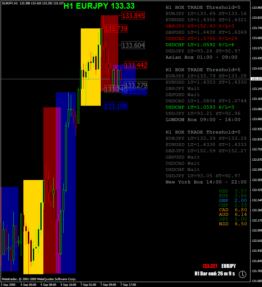Click the 133.000 level on the price scale
262x287 pixels.
pyautogui.click(x=257, y=119)
